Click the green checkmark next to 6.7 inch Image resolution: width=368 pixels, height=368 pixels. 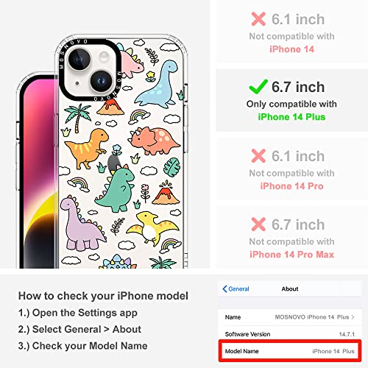click(258, 87)
